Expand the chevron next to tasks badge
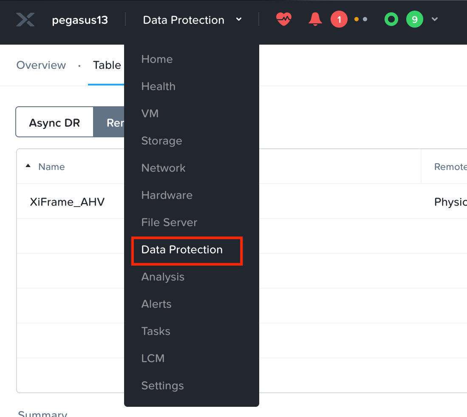Viewport: 467px width, 417px height. [x=434, y=19]
